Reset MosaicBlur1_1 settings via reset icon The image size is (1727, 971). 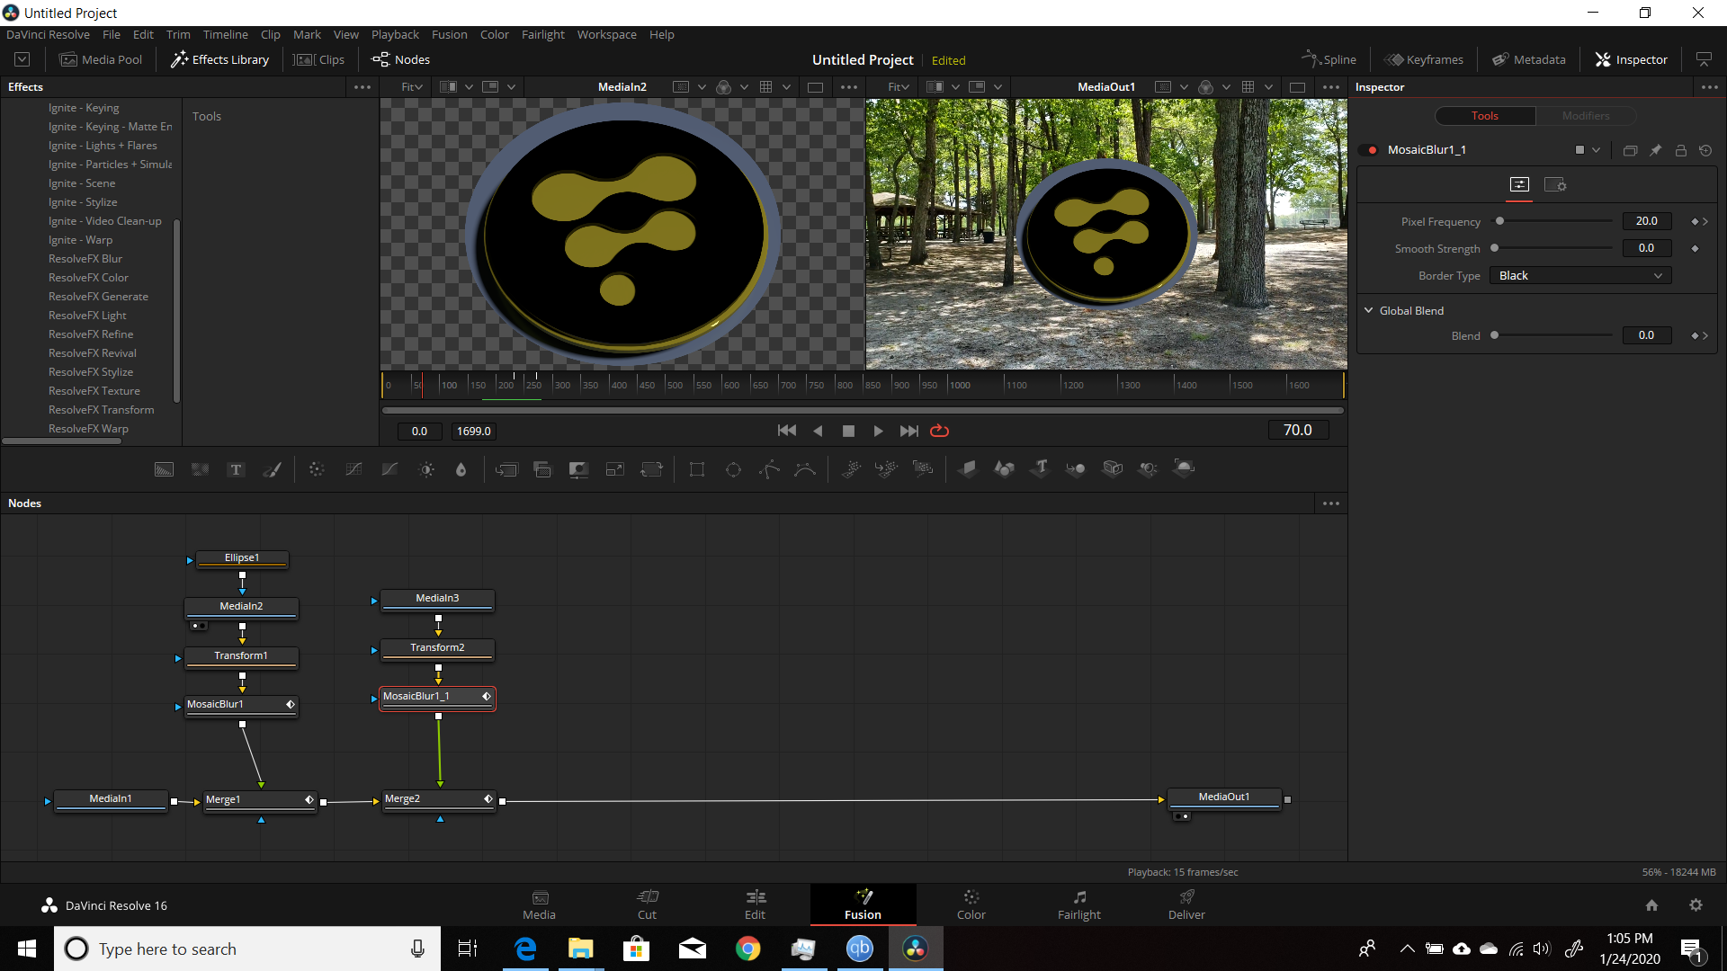point(1705,150)
